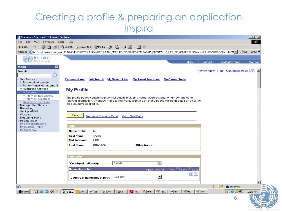Click the menu Search input field
This screenshot has width=282, height=212.
[34, 75]
